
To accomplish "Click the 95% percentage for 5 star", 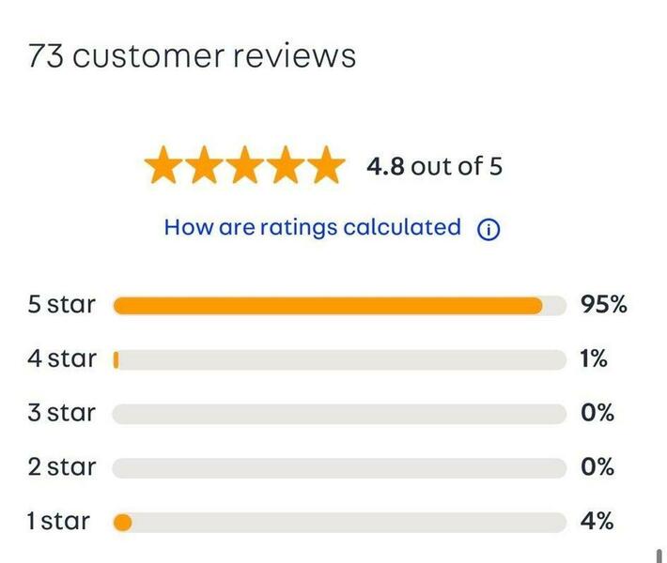I will pyautogui.click(x=604, y=305).
